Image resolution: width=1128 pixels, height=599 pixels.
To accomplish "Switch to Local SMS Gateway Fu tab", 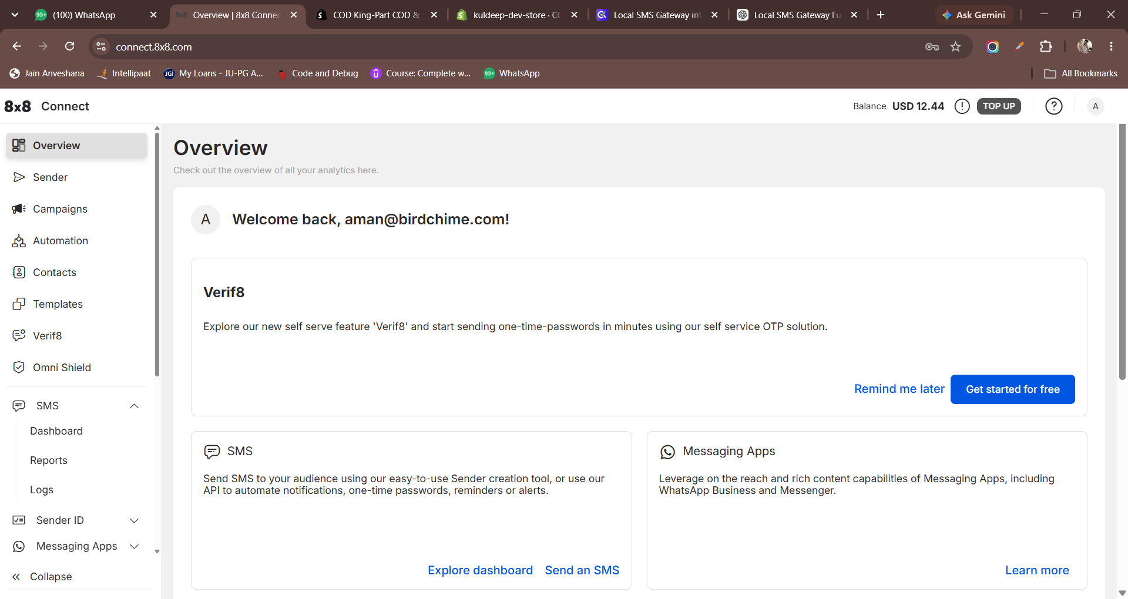I will 797,15.
